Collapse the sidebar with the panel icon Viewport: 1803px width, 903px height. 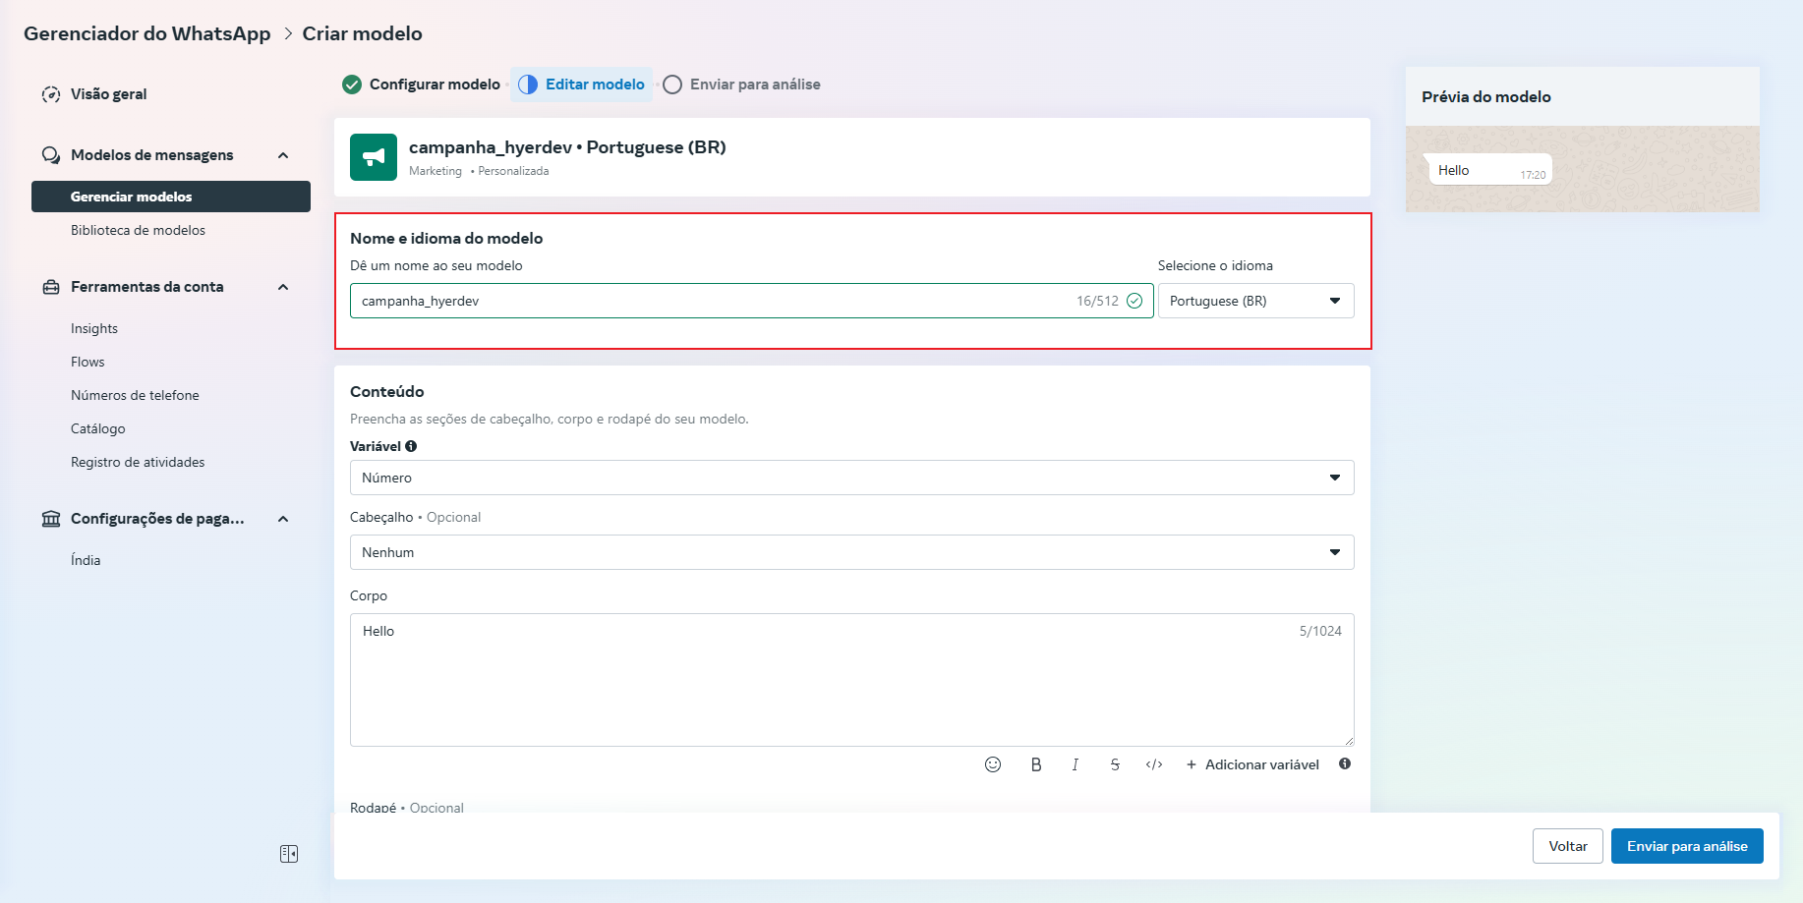coord(289,854)
